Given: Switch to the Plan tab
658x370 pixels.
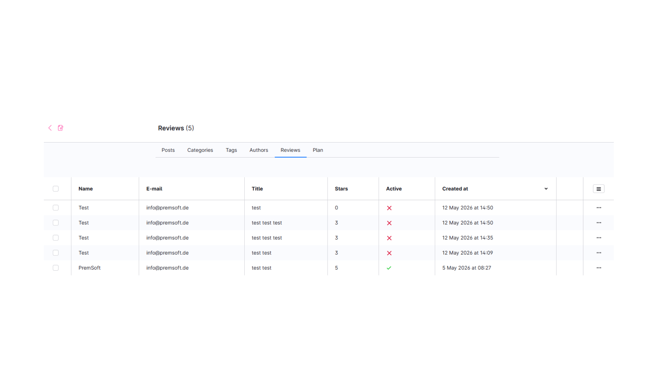Looking at the screenshot, I should click(x=318, y=150).
